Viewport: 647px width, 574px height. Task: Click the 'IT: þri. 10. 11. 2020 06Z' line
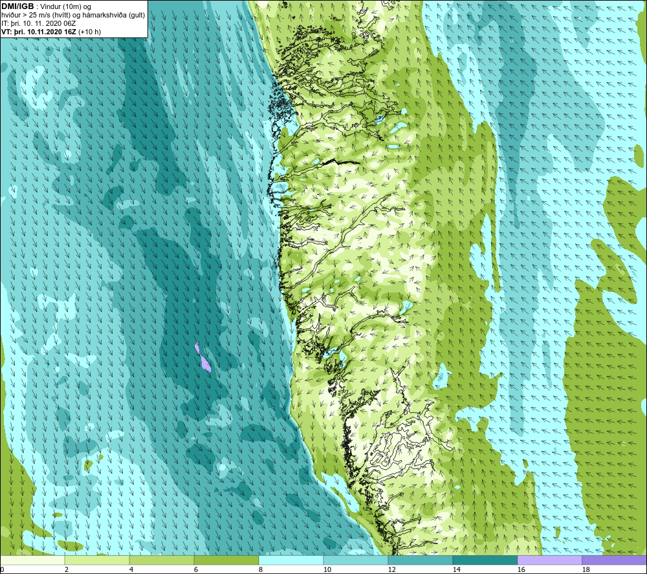click(38, 23)
